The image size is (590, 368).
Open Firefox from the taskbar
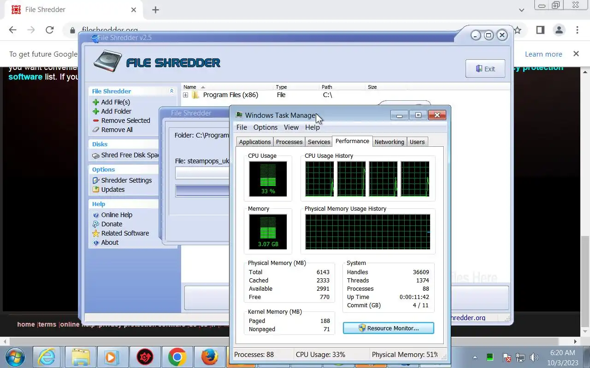coord(209,357)
